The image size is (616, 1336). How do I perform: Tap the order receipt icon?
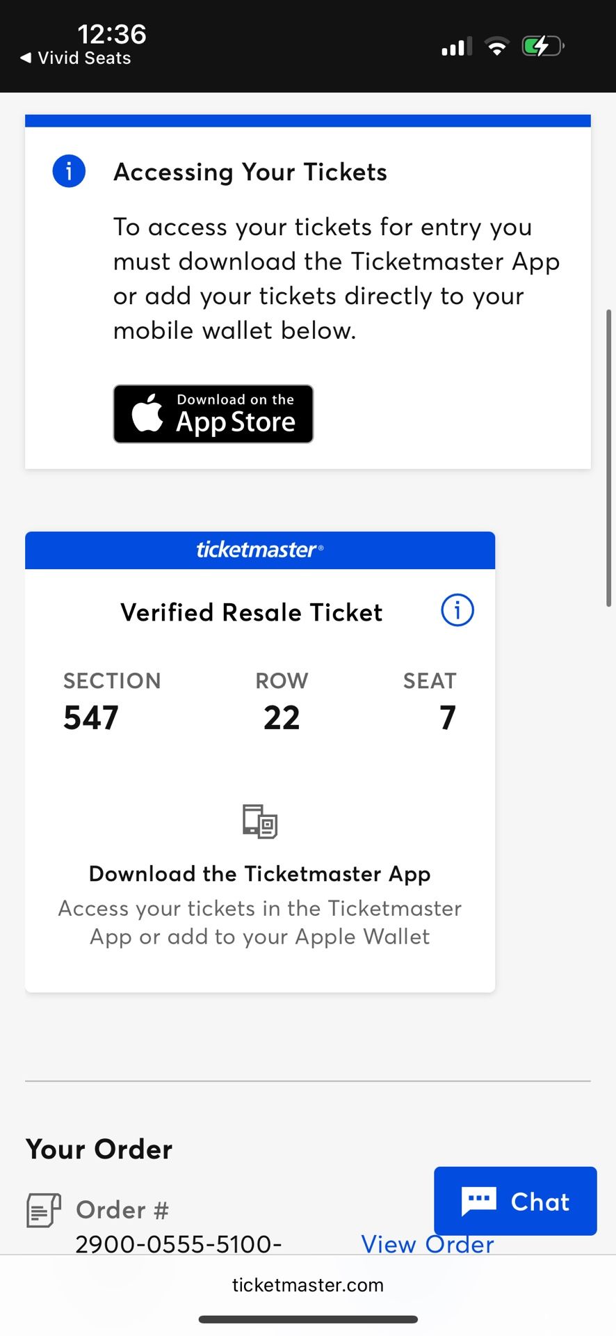click(43, 1210)
